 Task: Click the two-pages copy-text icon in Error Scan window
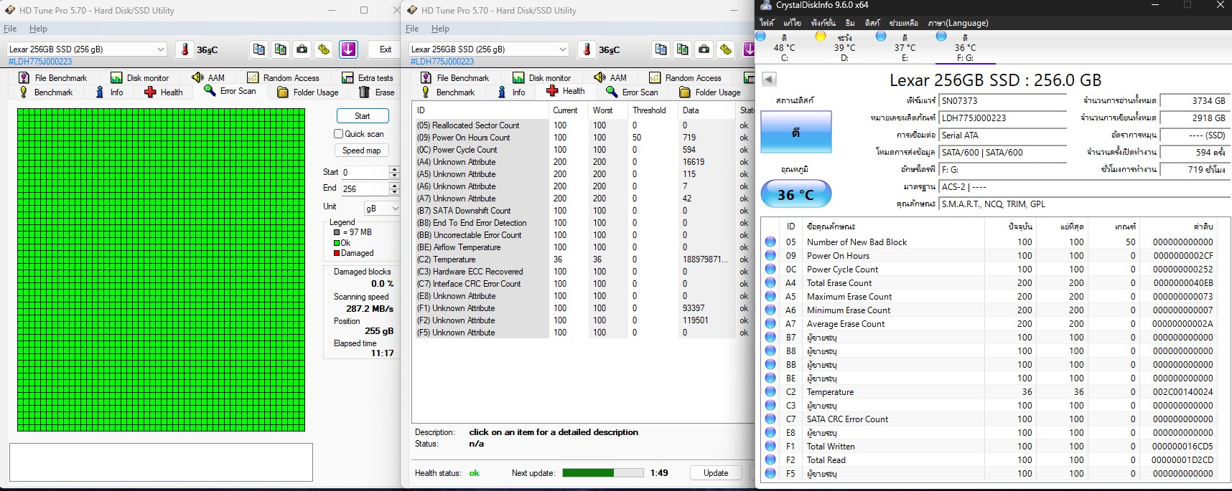tap(259, 49)
